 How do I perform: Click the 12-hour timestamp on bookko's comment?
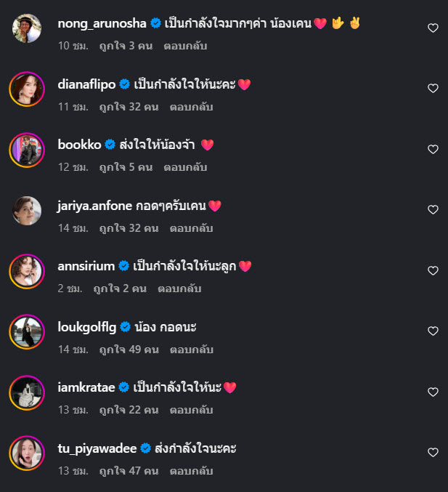click(x=73, y=167)
